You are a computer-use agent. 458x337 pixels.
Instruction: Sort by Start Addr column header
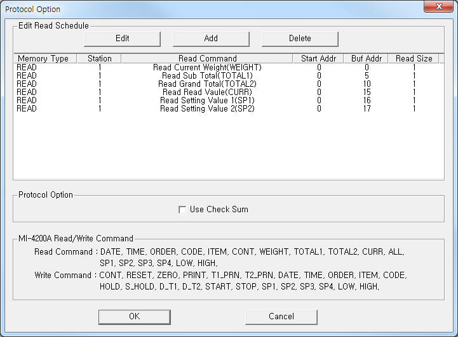[318, 58]
